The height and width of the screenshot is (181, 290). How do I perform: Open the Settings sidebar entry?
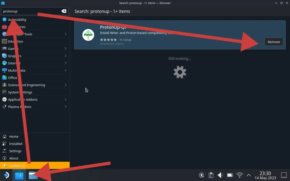(15, 151)
